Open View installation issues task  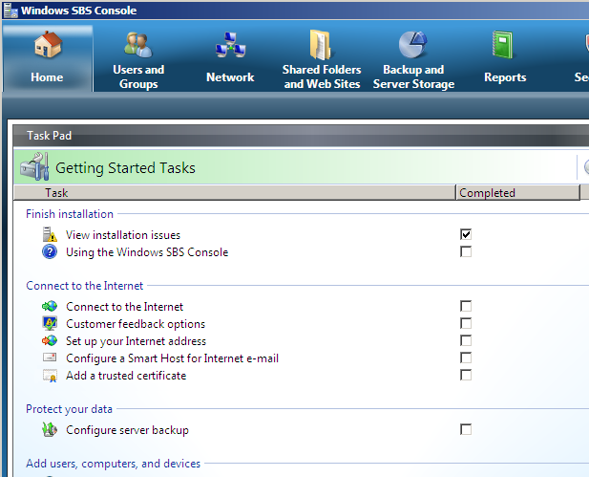pyautogui.click(x=123, y=235)
